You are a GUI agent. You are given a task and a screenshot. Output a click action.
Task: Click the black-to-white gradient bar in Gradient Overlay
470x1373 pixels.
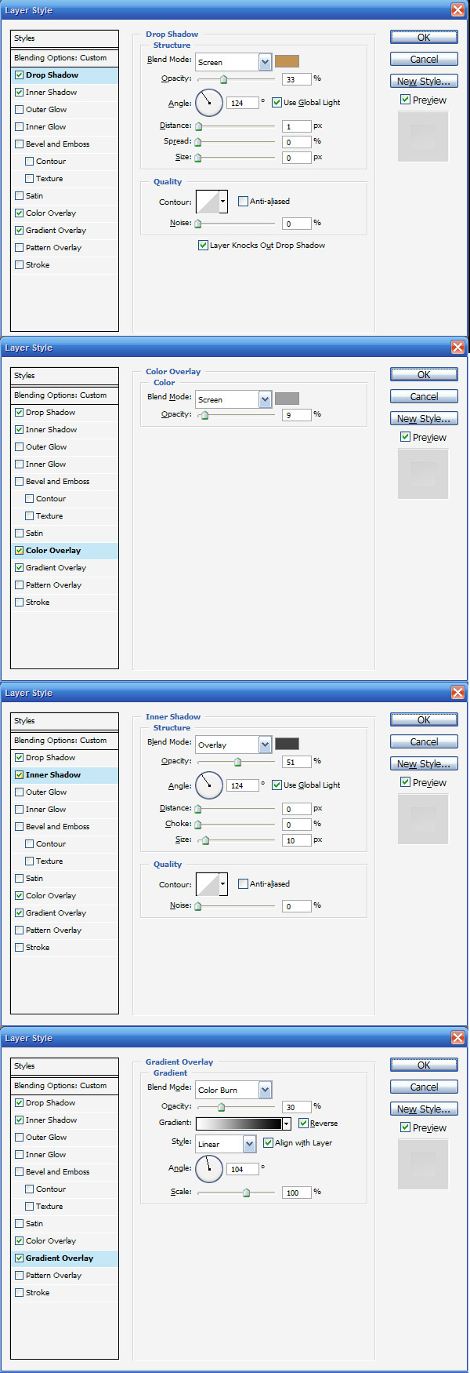pos(239,1124)
